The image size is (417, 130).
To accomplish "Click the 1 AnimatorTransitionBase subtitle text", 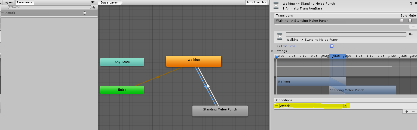I will coord(302,8).
